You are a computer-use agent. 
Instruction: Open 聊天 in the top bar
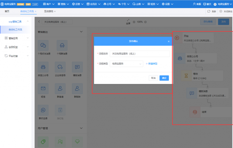click(x=207, y=4)
